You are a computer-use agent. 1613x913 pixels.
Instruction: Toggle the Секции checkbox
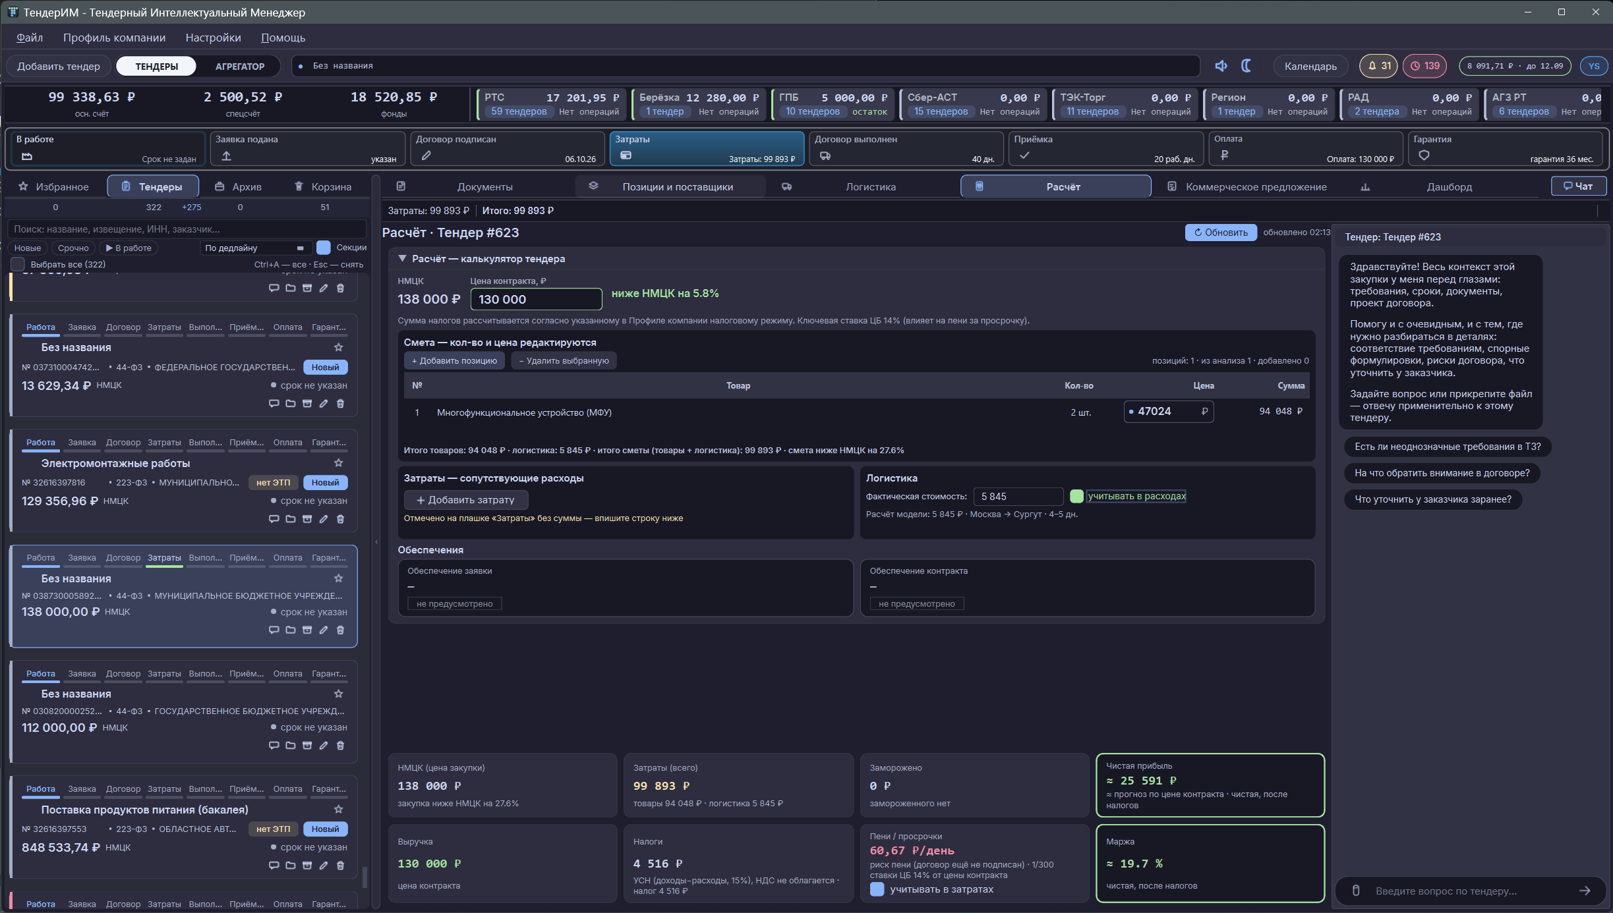324,248
